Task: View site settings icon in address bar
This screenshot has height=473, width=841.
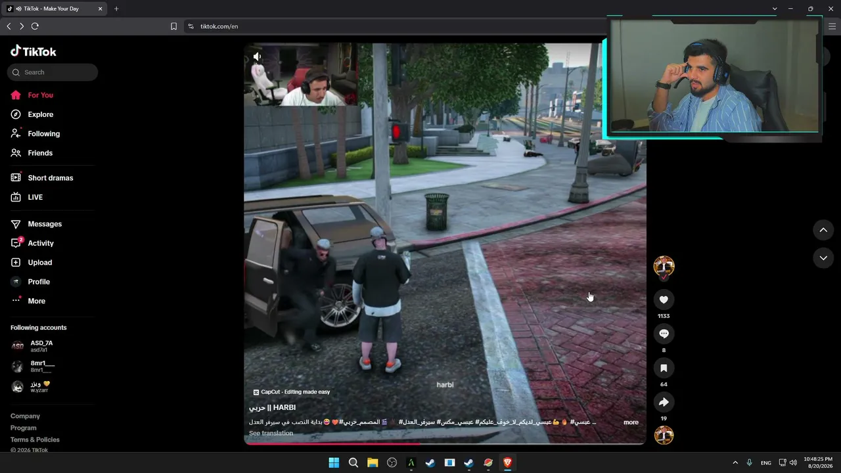Action: (x=191, y=26)
